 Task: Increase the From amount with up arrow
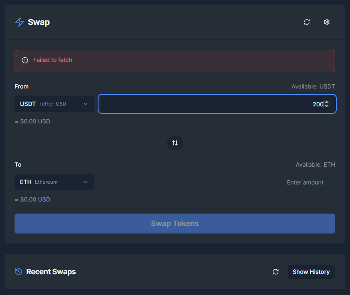point(327,102)
